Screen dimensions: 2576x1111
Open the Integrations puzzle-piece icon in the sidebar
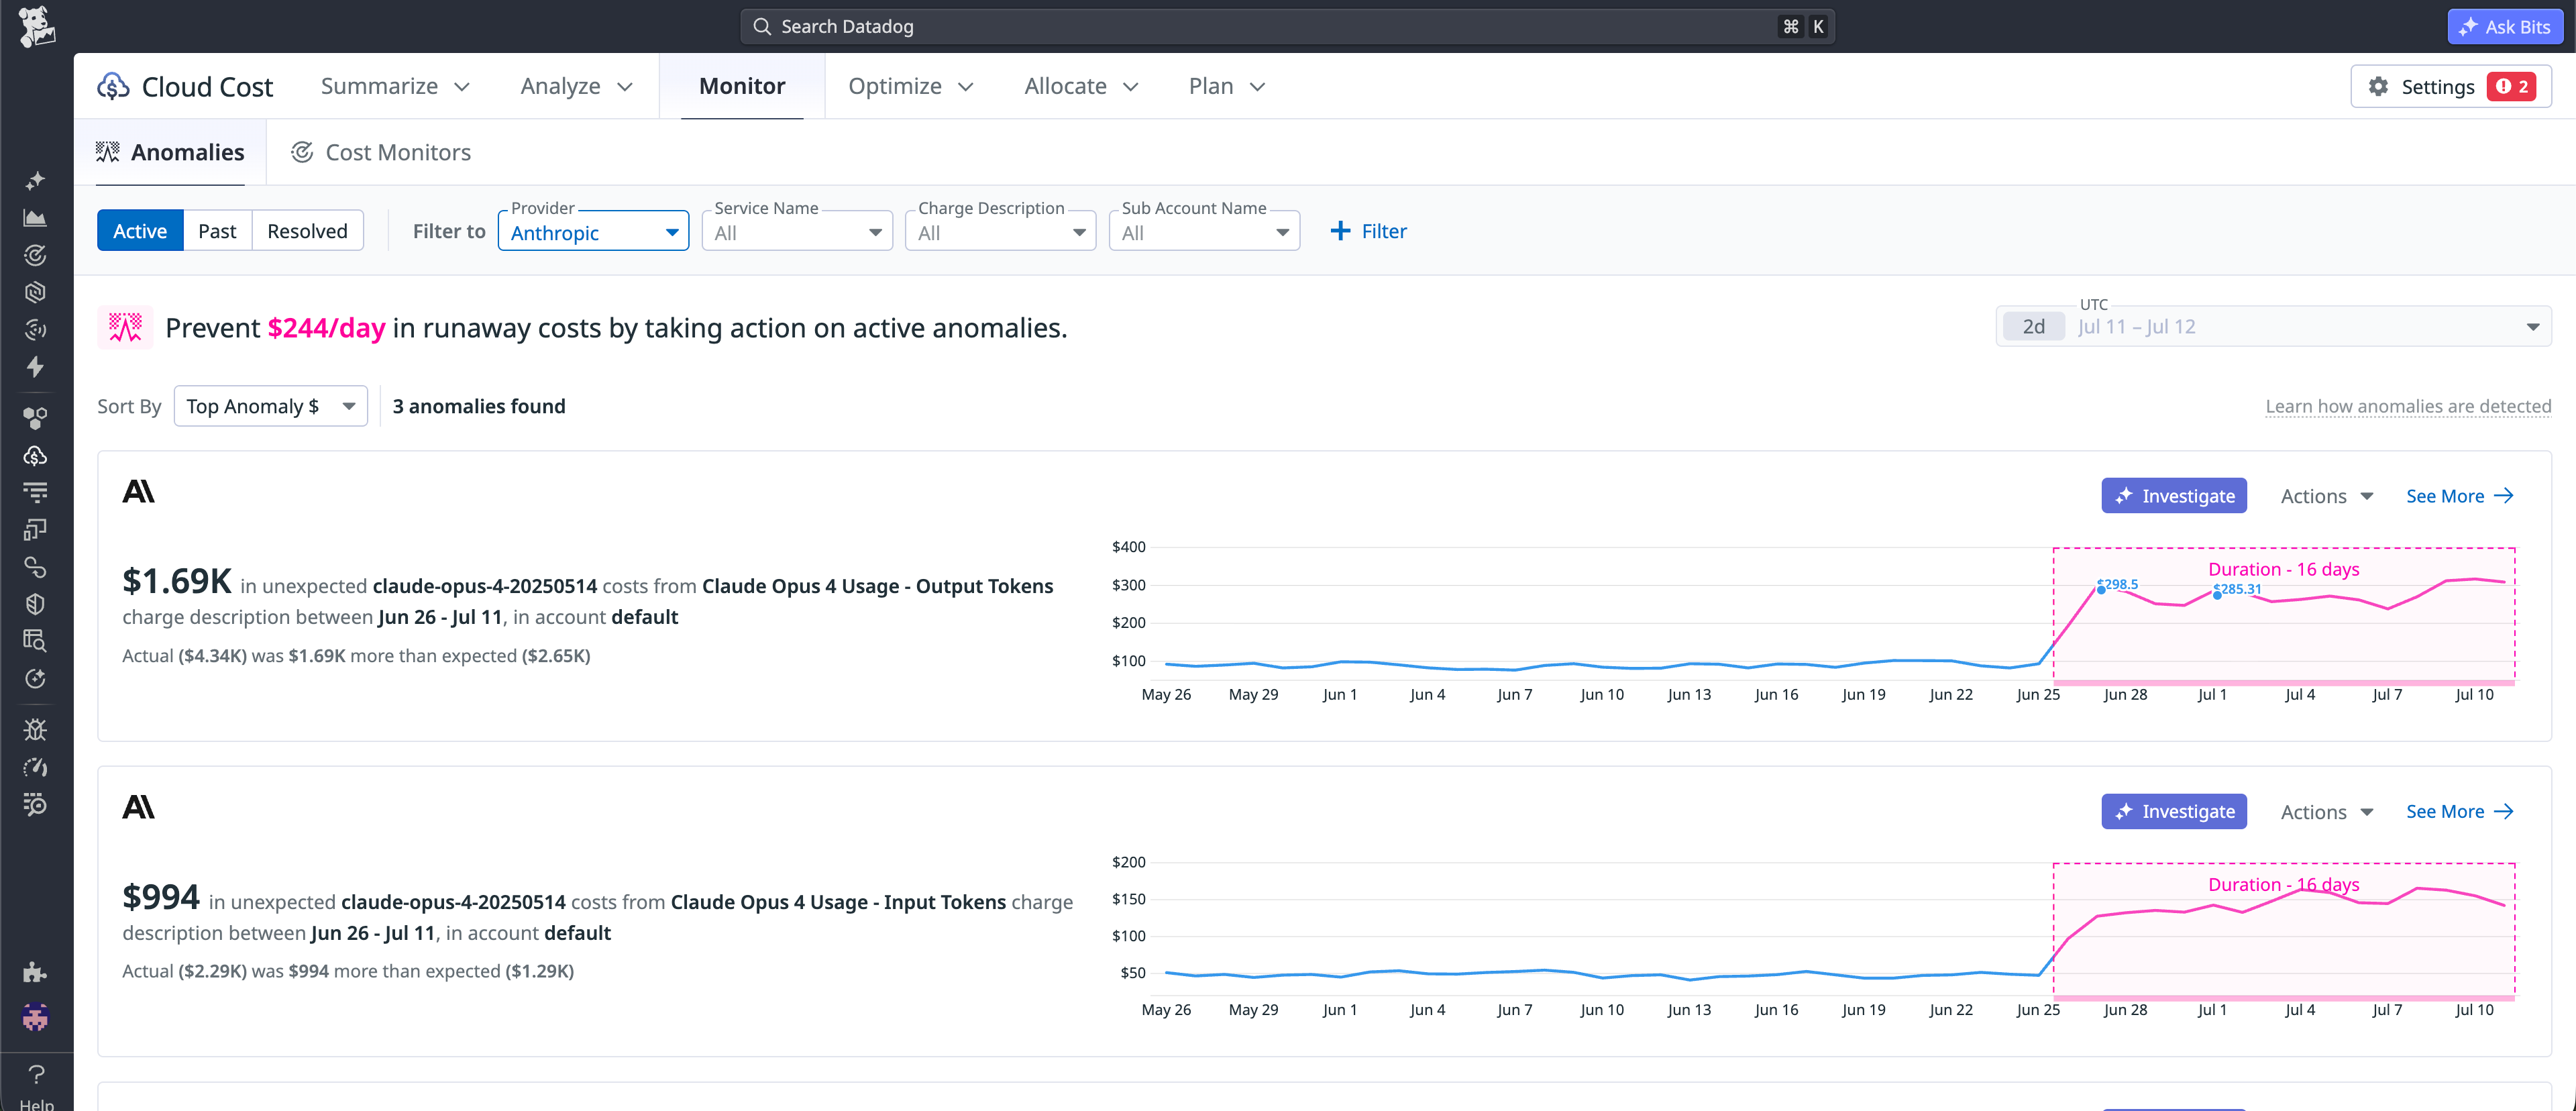pos(35,972)
